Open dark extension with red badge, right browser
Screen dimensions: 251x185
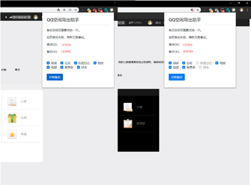(x=223, y=10)
